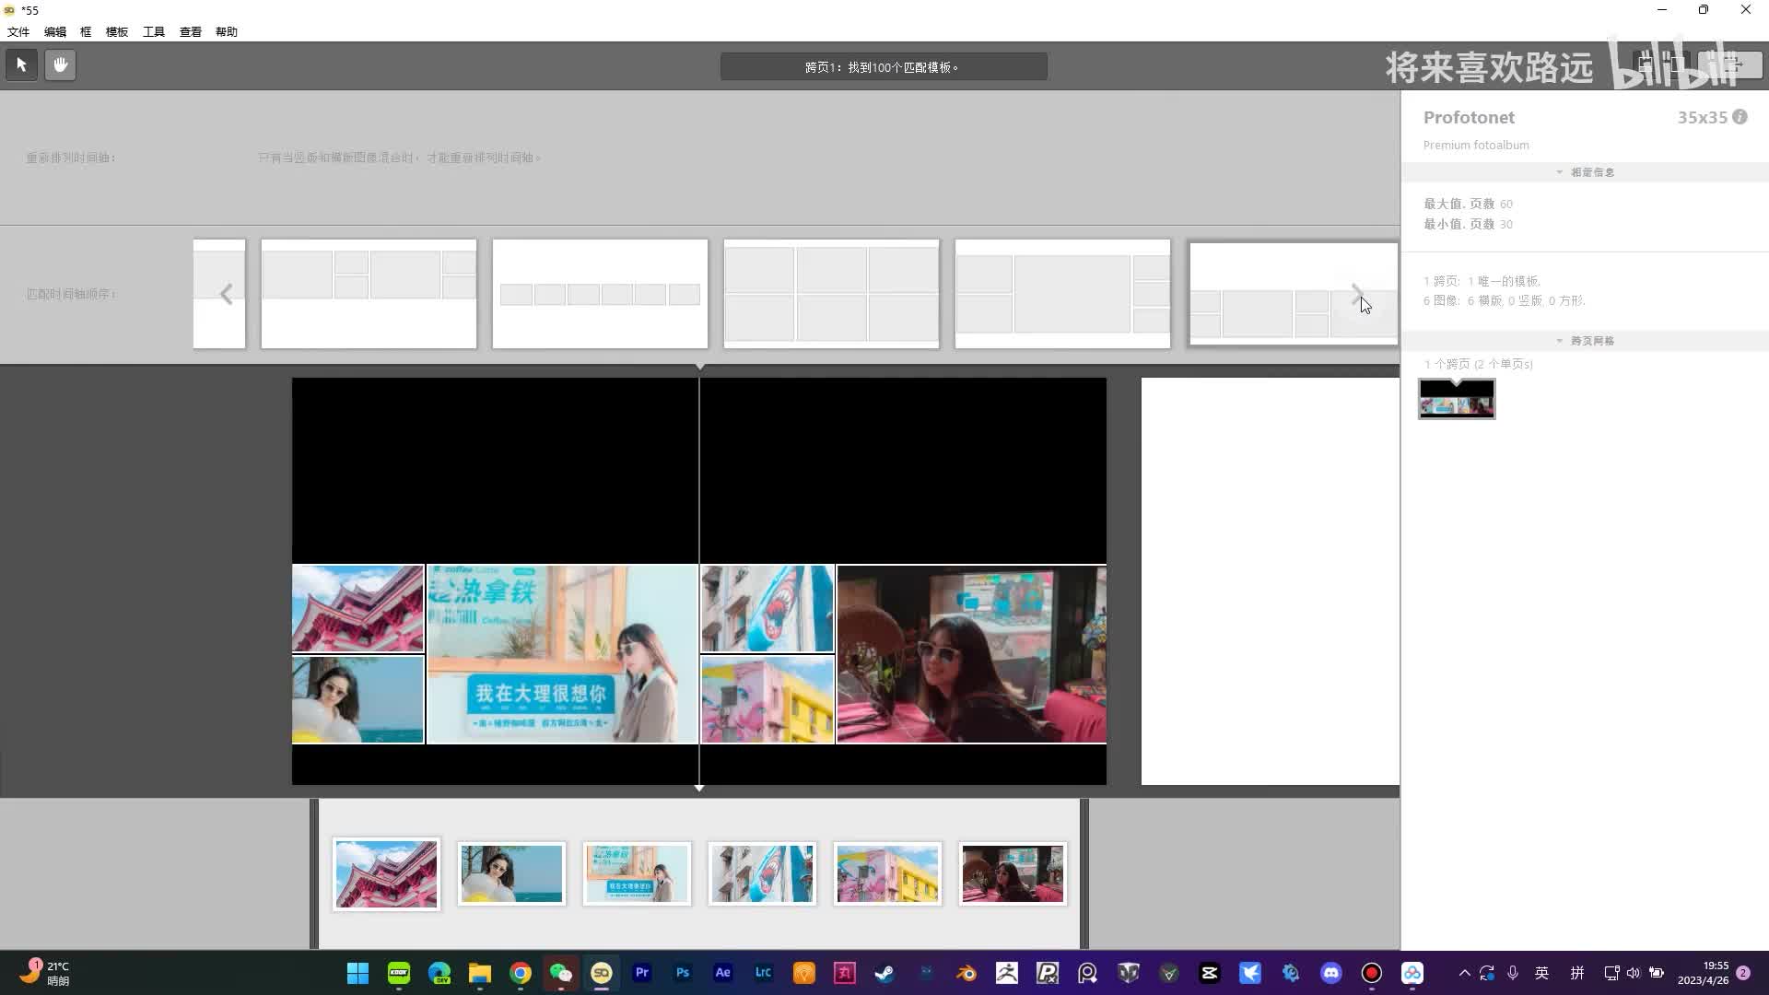Click the spread status message bar

[x=883, y=67]
